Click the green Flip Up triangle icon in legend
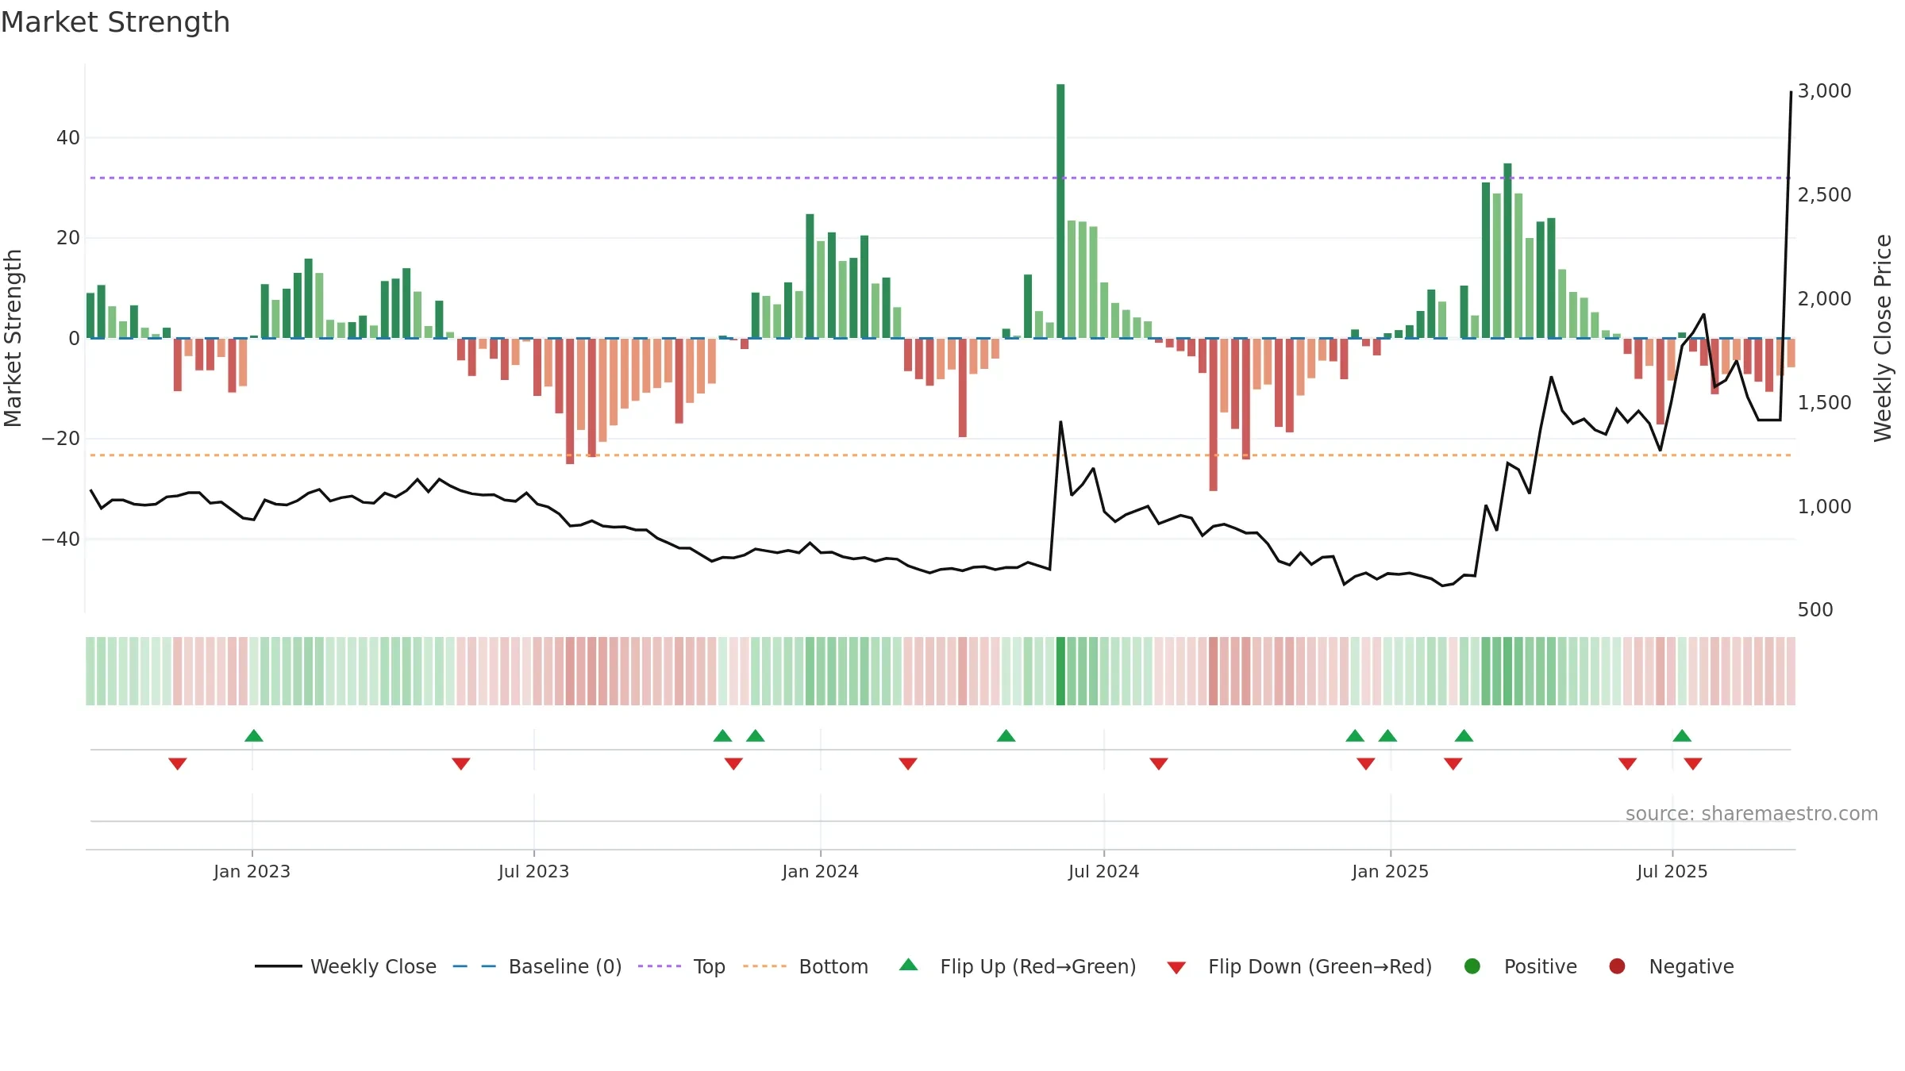Screen dimensions: 1905x1071 click(x=909, y=965)
